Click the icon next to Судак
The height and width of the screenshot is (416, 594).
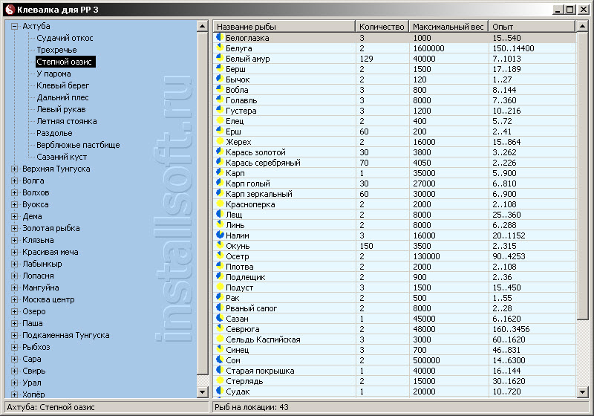(x=220, y=391)
